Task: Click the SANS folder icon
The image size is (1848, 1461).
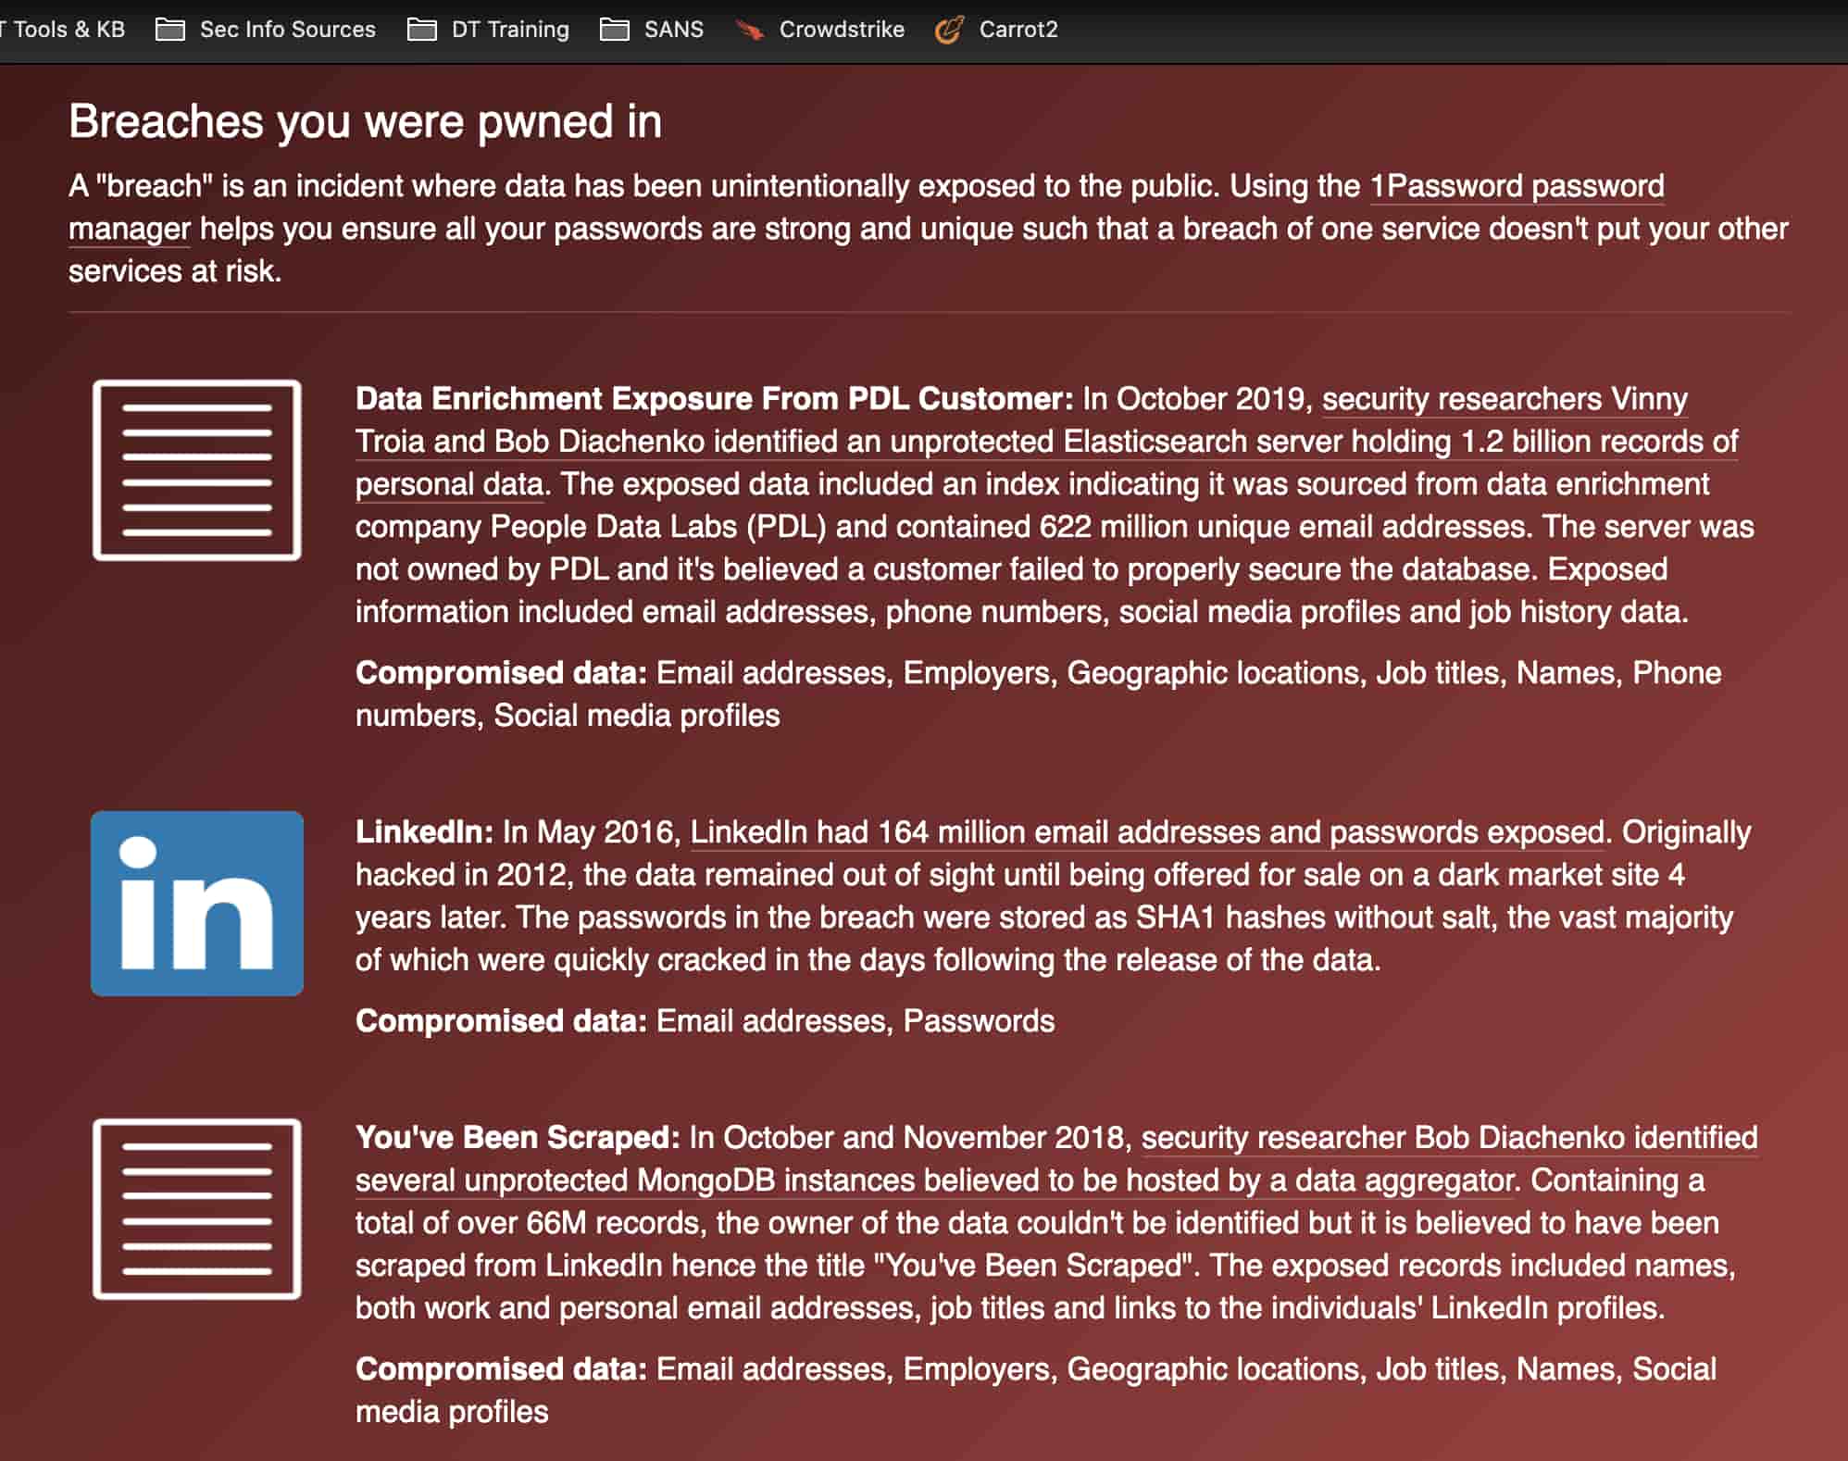Action: coord(614,30)
